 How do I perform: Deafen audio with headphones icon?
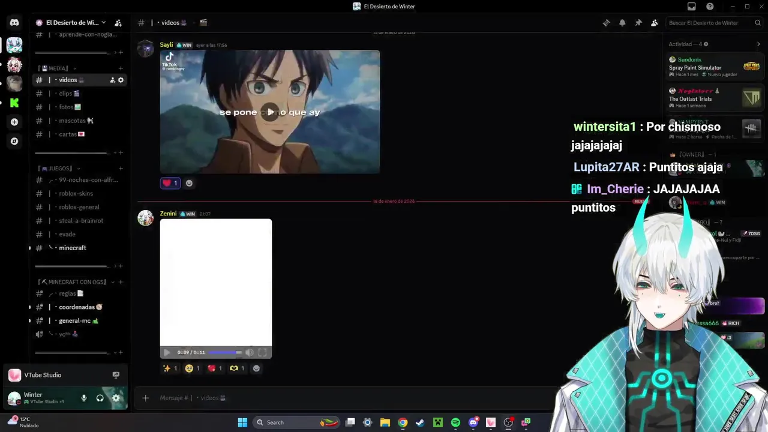pyautogui.click(x=100, y=398)
